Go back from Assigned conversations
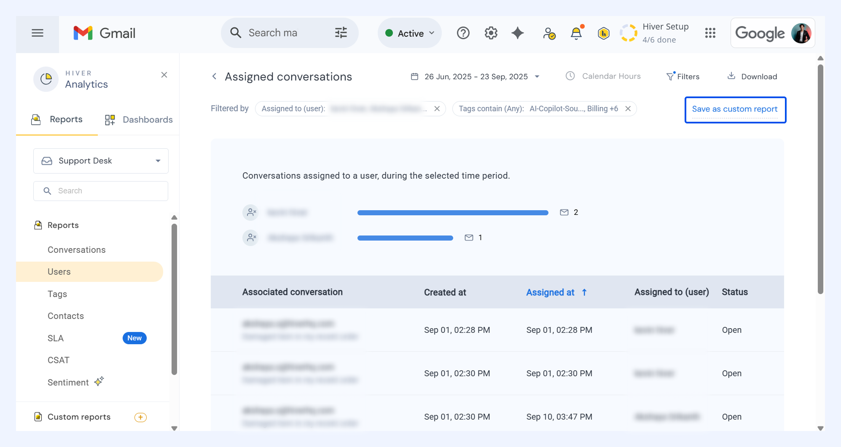Image resolution: width=841 pixels, height=447 pixels. pos(214,76)
